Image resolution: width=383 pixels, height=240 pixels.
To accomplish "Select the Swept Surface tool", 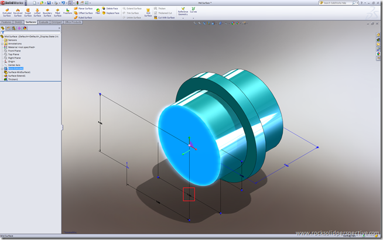I will (28, 13).
